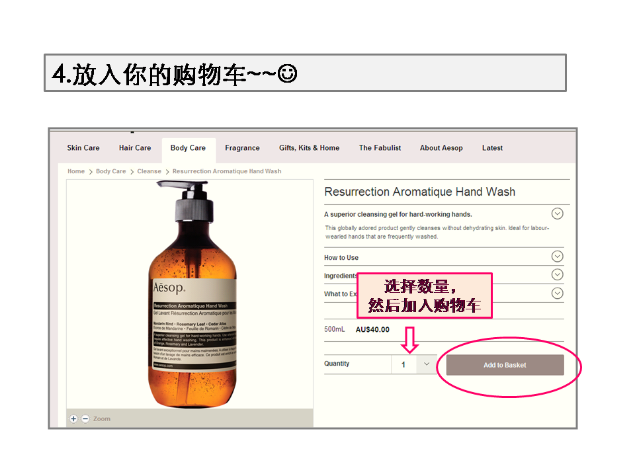
Task: Open Gifts, Kits & Home tab
Action: [309, 148]
